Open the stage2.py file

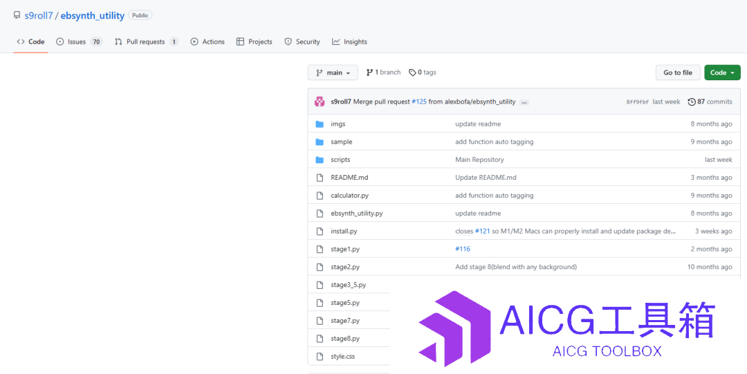pyautogui.click(x=345, y=267)
